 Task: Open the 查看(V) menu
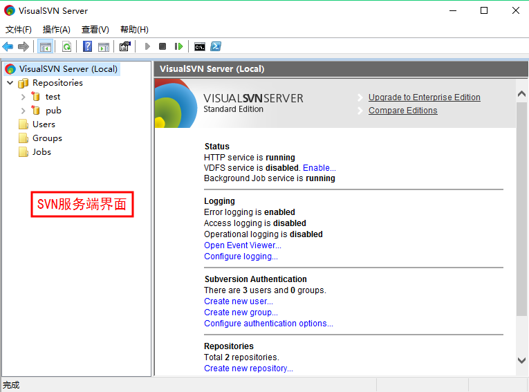point(95,30)
